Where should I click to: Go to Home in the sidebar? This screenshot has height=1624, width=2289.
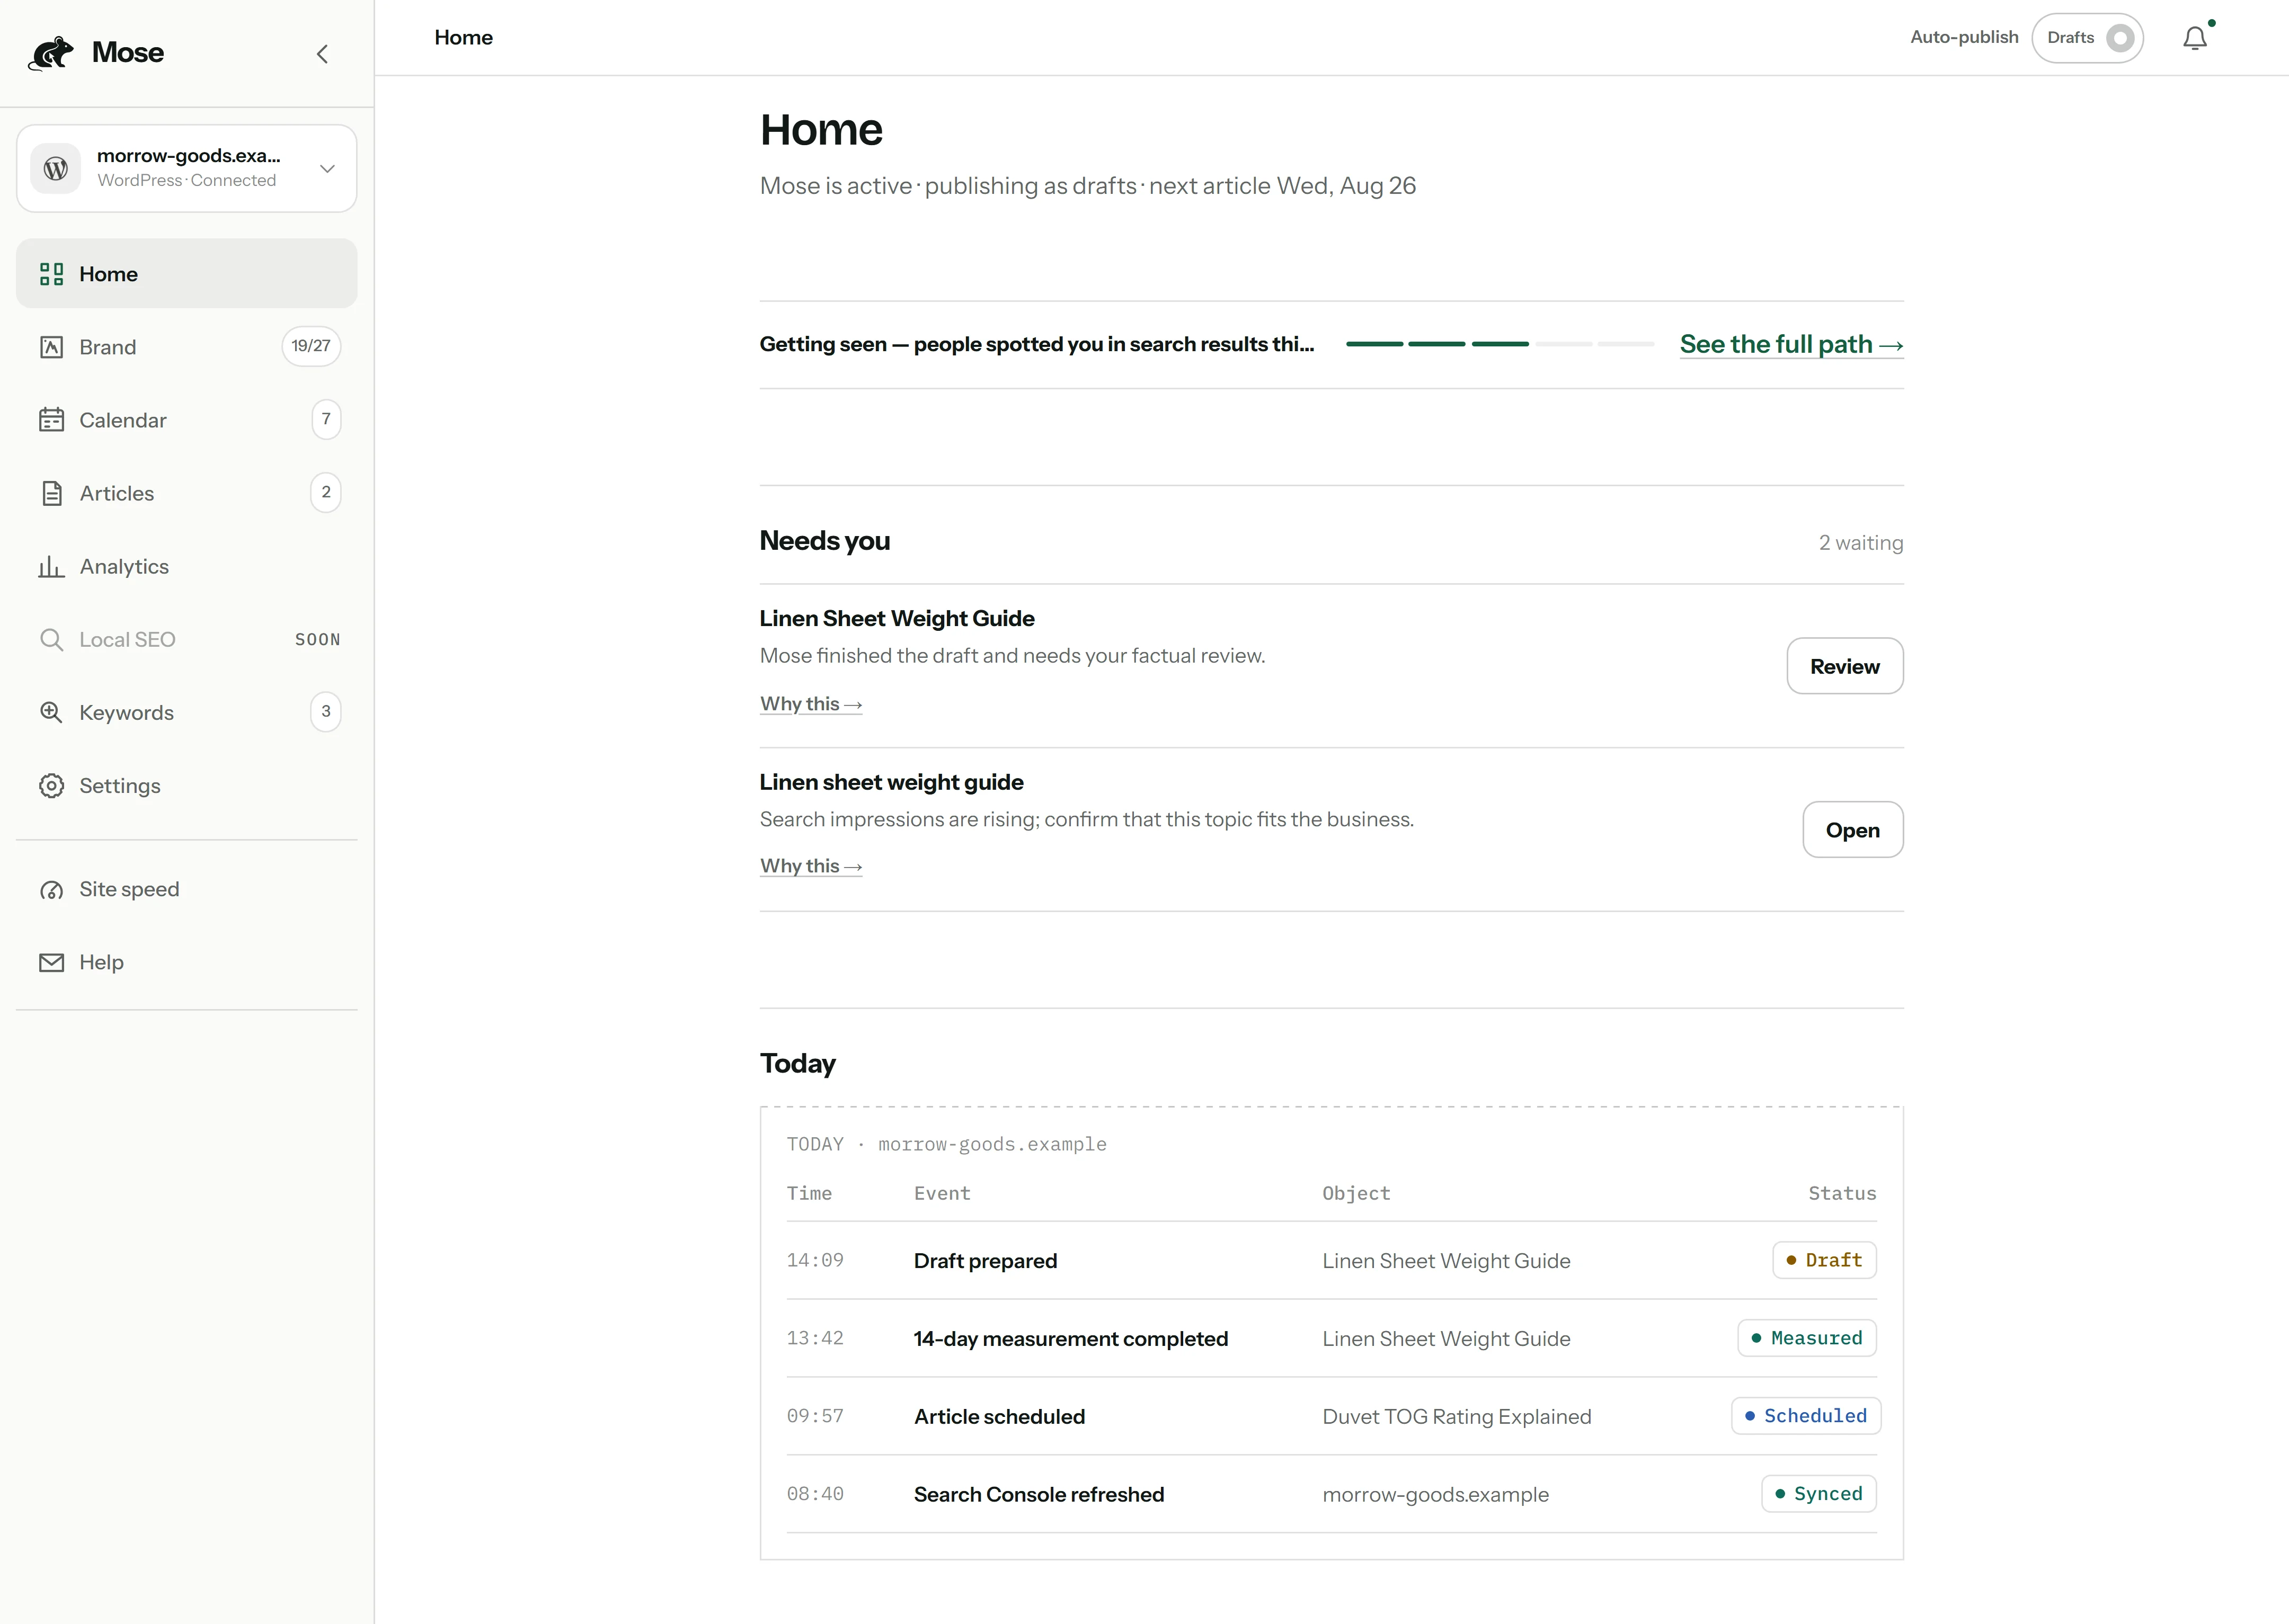pyautogui.click(x=187, y=274)
